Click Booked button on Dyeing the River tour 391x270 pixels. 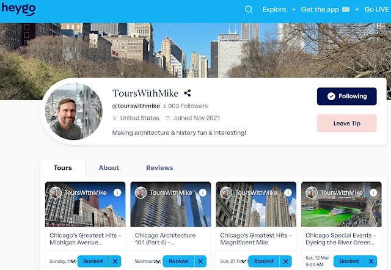click(x=349, y=261)
